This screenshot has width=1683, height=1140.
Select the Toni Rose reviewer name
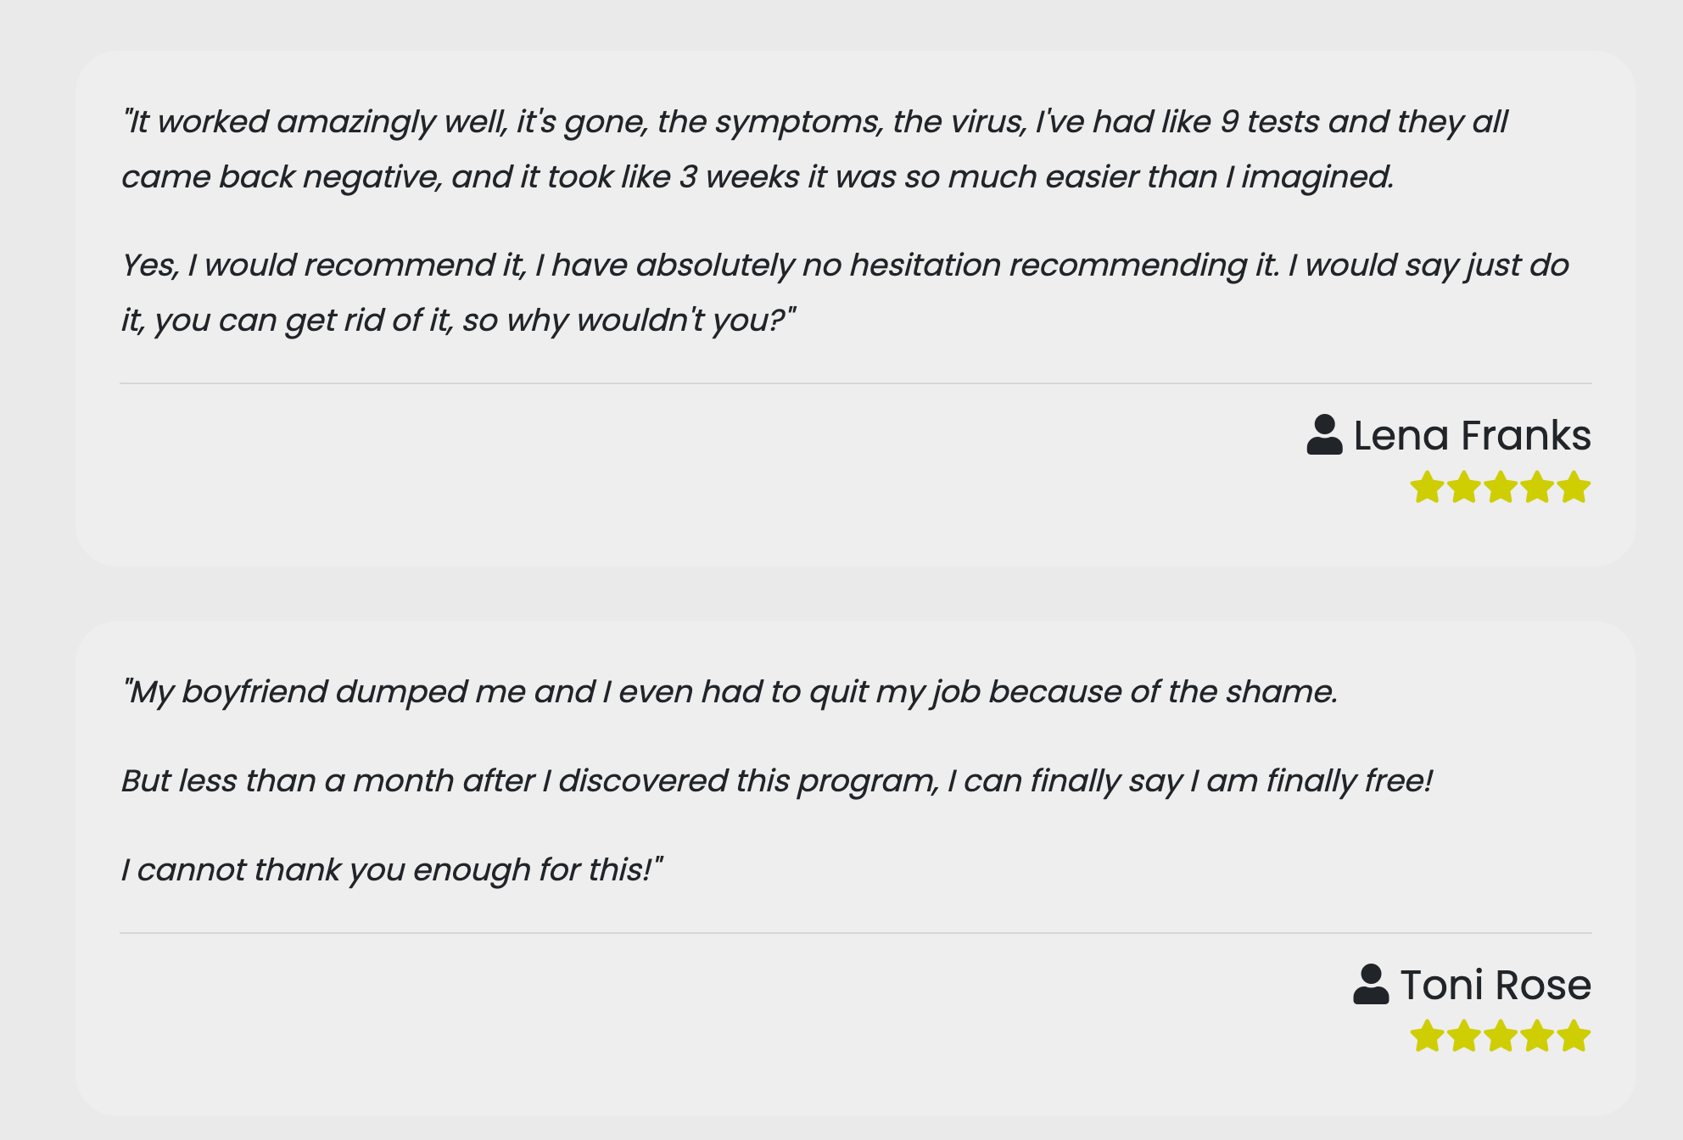pos(1496,985)
